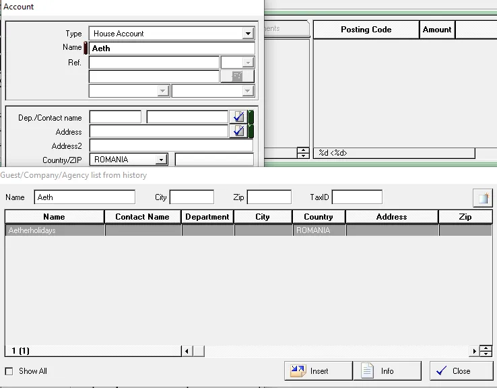Screen dimensions: 497x388
Task: Click the Zip search field
Action: coord(269,197)
